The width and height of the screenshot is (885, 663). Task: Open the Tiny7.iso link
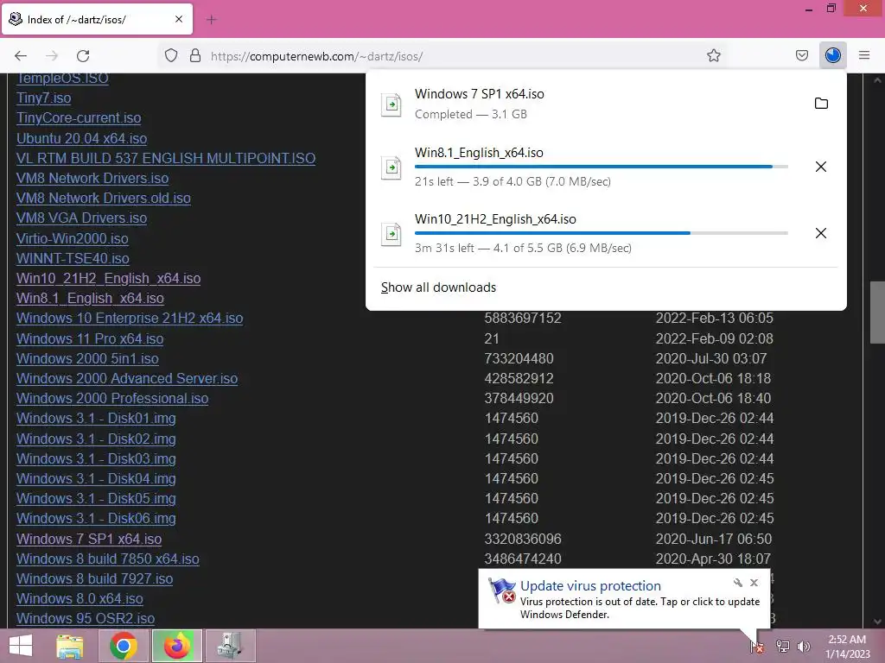pos(43,98)
